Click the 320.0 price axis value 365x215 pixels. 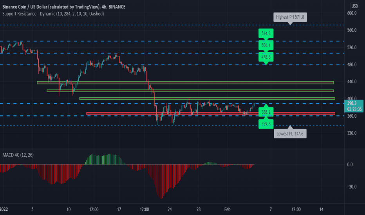352,133
